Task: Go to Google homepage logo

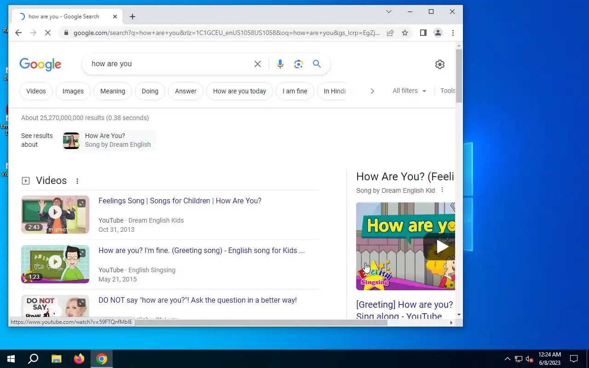Action: [40, 64]
